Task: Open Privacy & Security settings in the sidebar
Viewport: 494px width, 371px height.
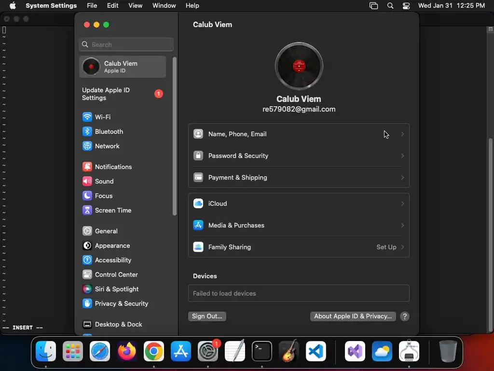Action: [x=123, y=304]
